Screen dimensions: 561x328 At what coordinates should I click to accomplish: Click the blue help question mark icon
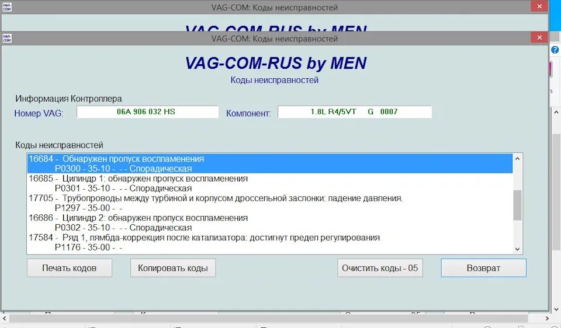[x=555, y=50]
